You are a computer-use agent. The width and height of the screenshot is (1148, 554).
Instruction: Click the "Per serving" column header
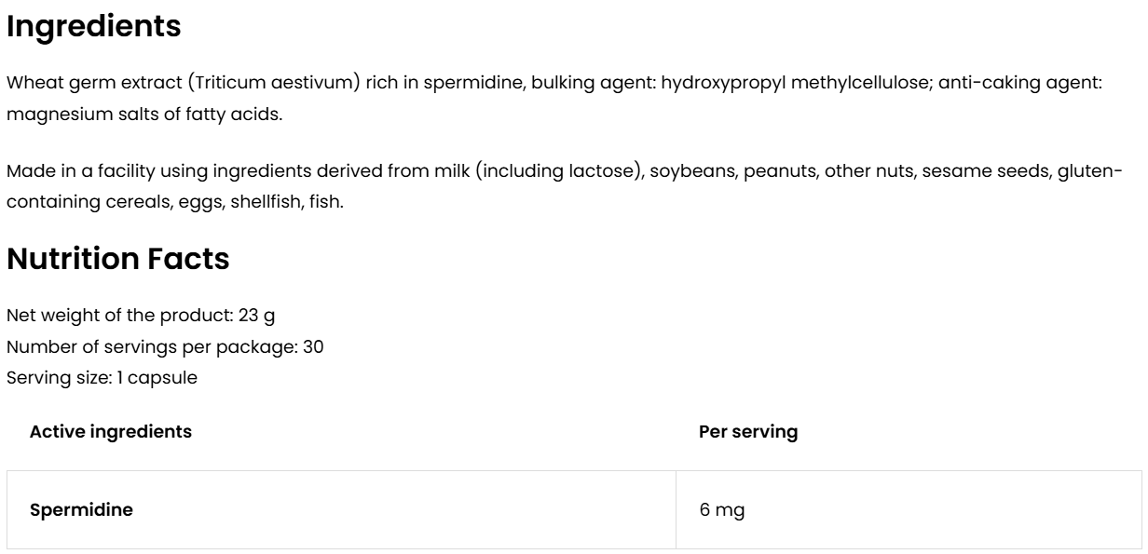[x=747, y=432]
